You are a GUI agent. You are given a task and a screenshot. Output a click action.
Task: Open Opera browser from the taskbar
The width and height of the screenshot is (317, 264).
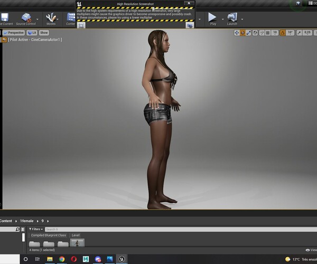point(74,259)
